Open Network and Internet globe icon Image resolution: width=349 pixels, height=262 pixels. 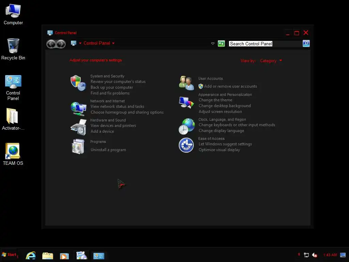[x=78, y=108]
